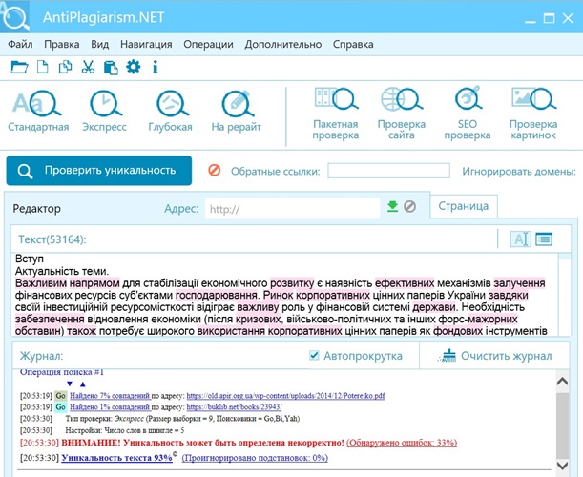The width and height of the screenshot is (583, 477).
Task: Create a new document via toolbar icon
Action: (x=42, y=68)
